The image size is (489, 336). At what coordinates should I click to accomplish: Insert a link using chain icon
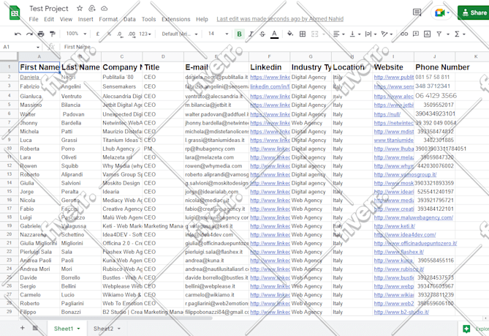(404, 34)
